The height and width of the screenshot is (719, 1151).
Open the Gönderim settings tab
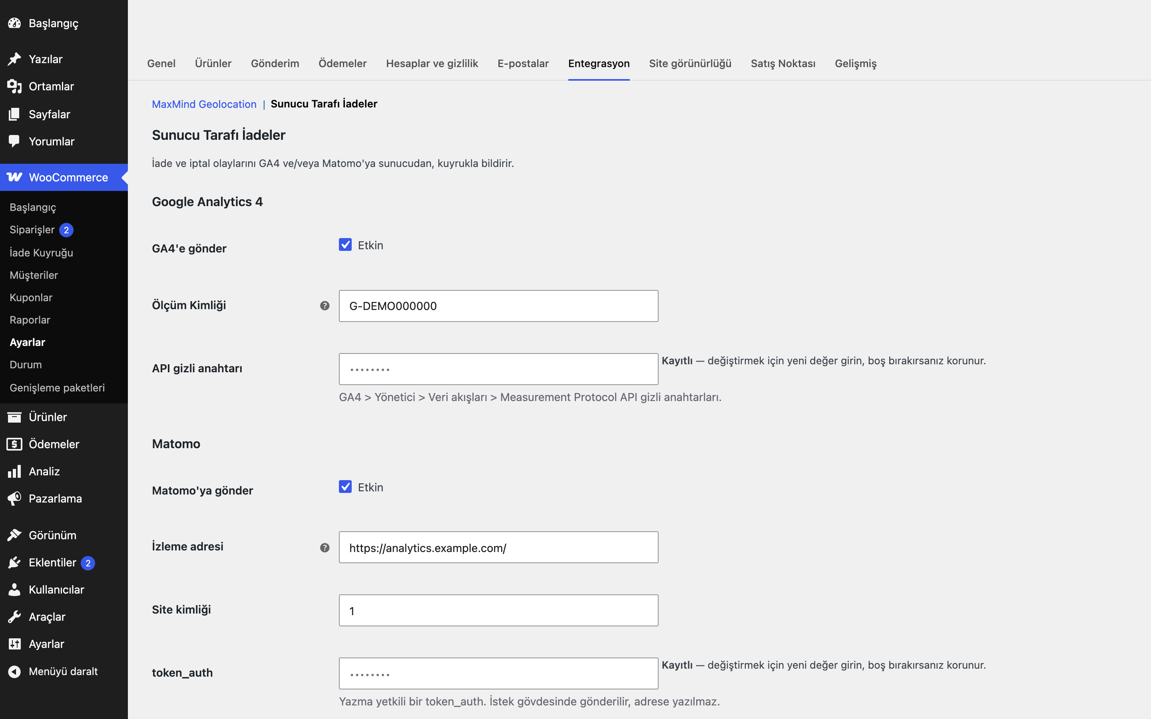[x=275, y=63]
